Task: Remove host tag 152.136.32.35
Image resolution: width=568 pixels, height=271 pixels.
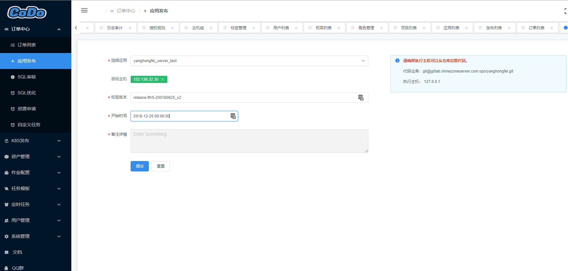Action: tap(163, 79)
